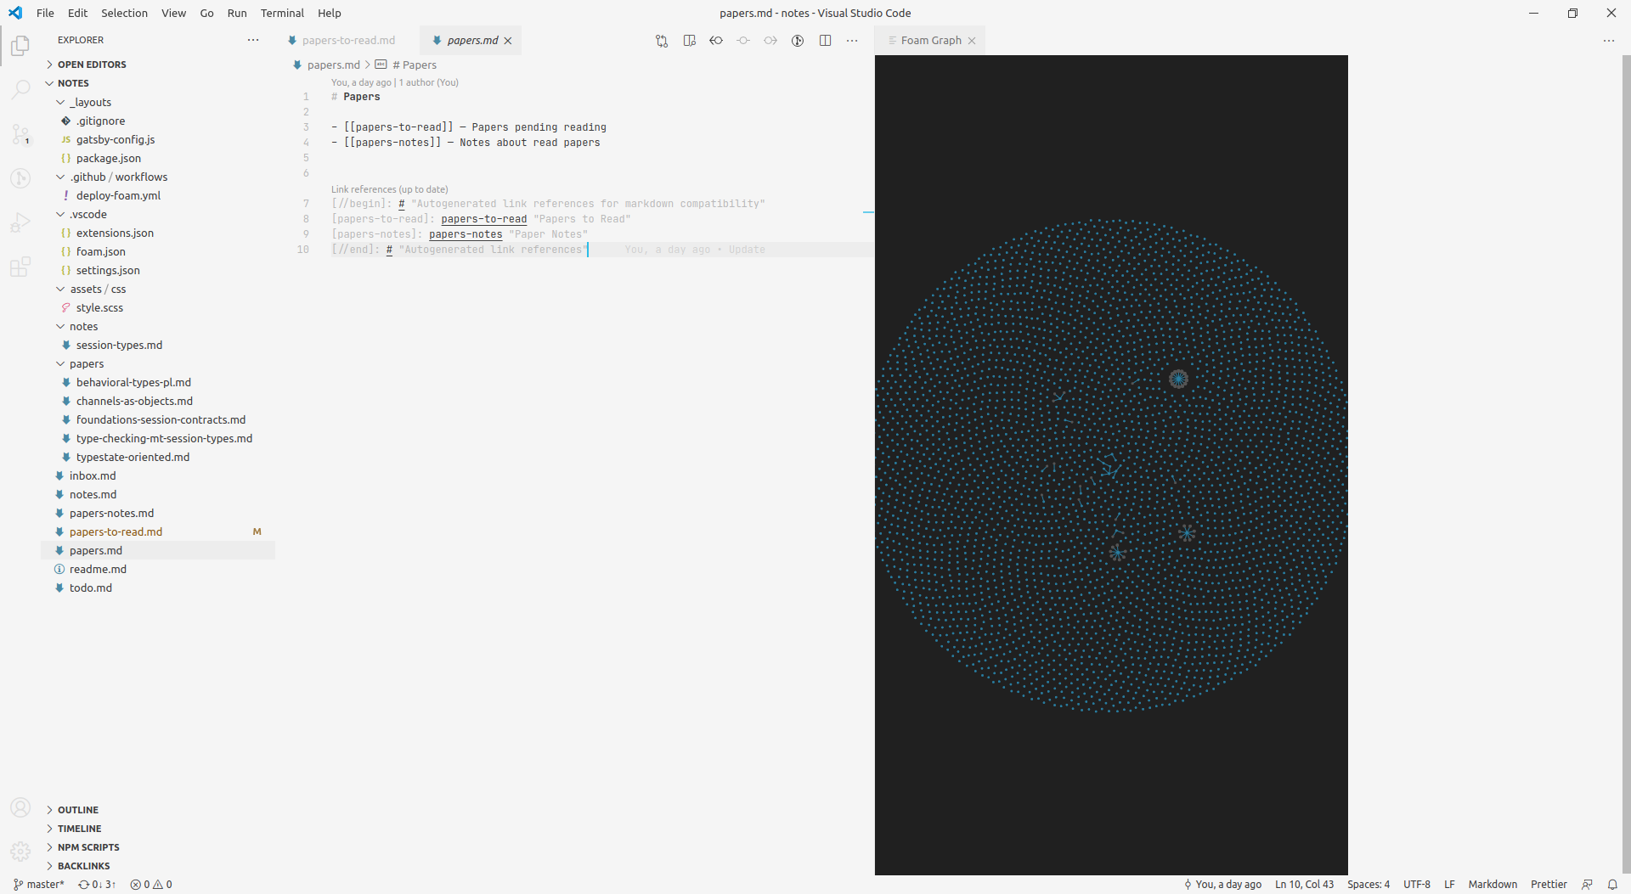Viewport: 1631px width, 894px height.
Task: Open Run and Debug view icon
Action: point(20,222)
